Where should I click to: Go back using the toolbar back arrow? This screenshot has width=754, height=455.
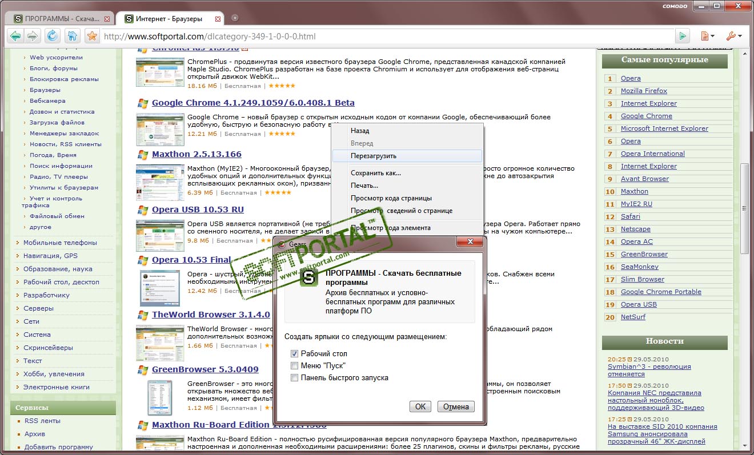point(15,36)
